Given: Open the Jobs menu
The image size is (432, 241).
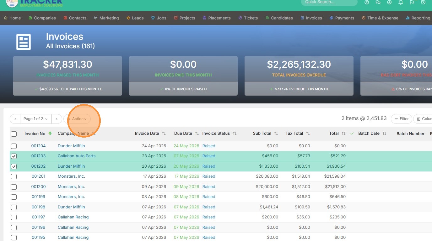Looking at the screenshot, I should [159, 18].
